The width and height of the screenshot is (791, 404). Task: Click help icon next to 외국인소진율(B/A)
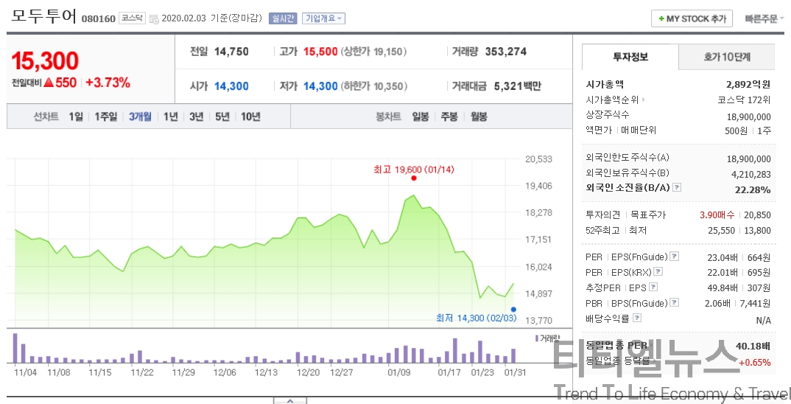tap(677, 187)
